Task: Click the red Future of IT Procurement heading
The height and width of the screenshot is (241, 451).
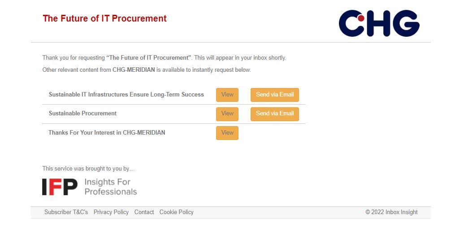Action: pos(105,18)
